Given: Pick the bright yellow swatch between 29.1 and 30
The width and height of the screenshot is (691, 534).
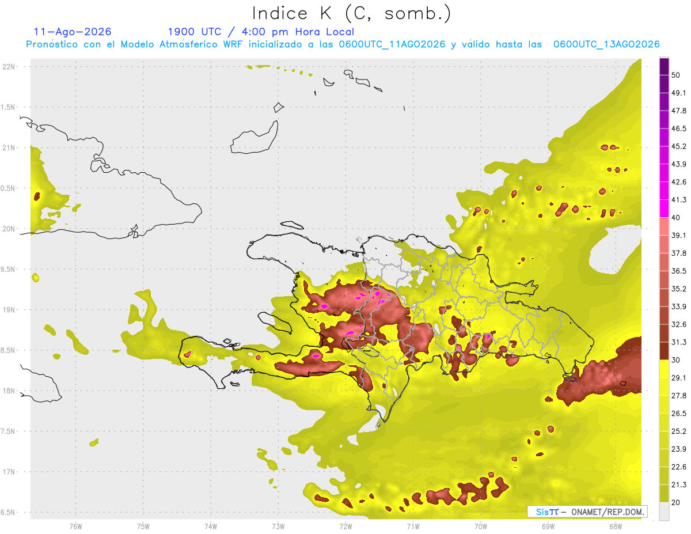Looking at the screenshot, I should 664,369.
